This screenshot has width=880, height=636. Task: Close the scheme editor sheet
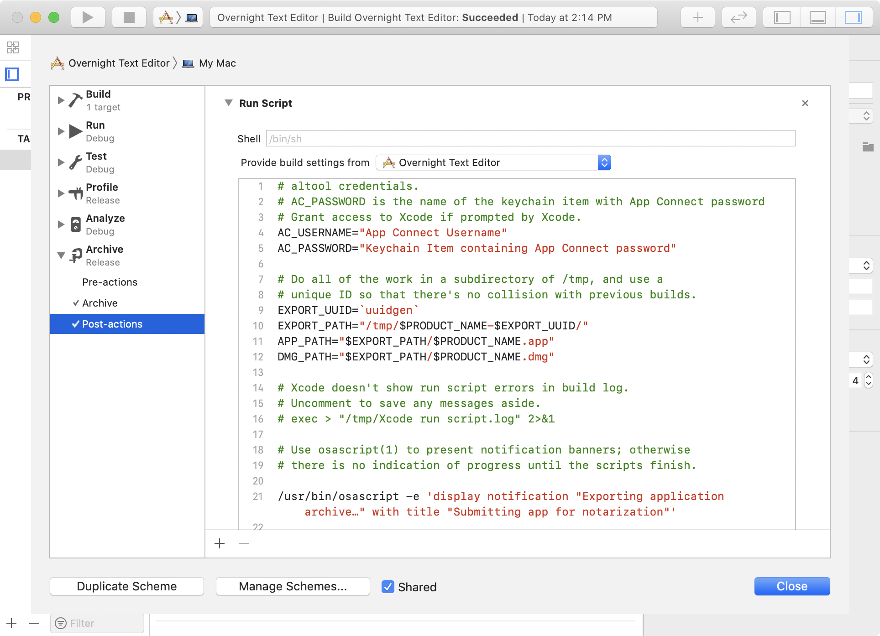[792, 586]
